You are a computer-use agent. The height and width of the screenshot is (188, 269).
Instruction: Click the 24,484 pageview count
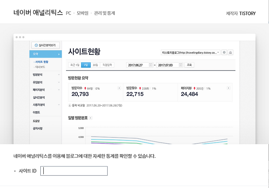tap(189, 94)
